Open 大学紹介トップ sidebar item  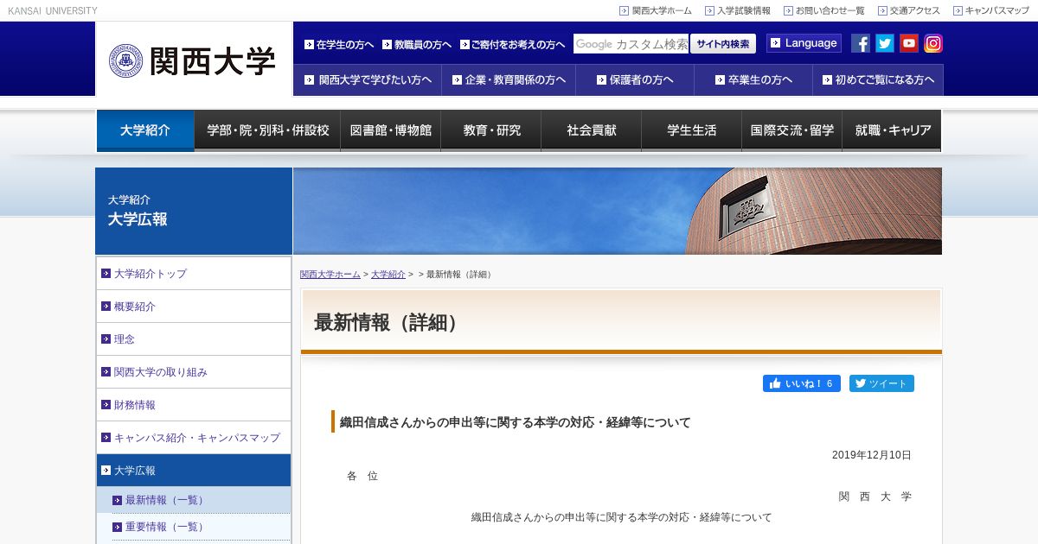[194, 274]
